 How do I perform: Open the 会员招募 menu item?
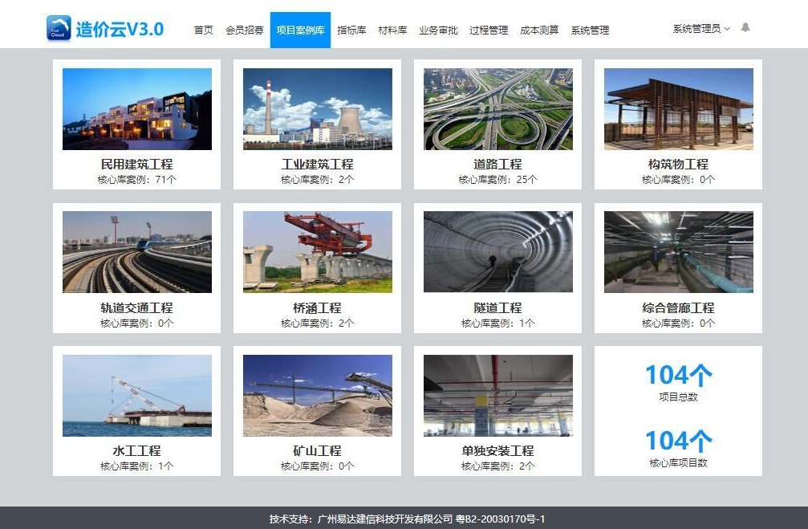pos(245,30)
